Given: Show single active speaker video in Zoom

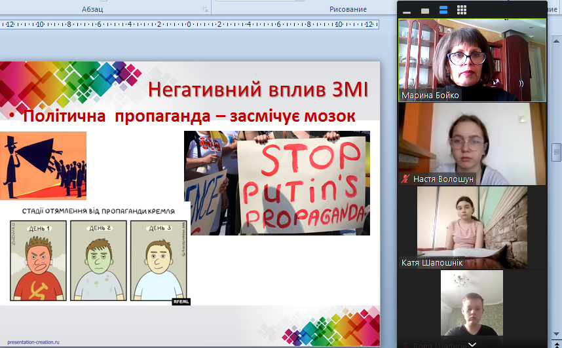Looking at the screenshot, I should pyautogui.click(x=425, y=11).
